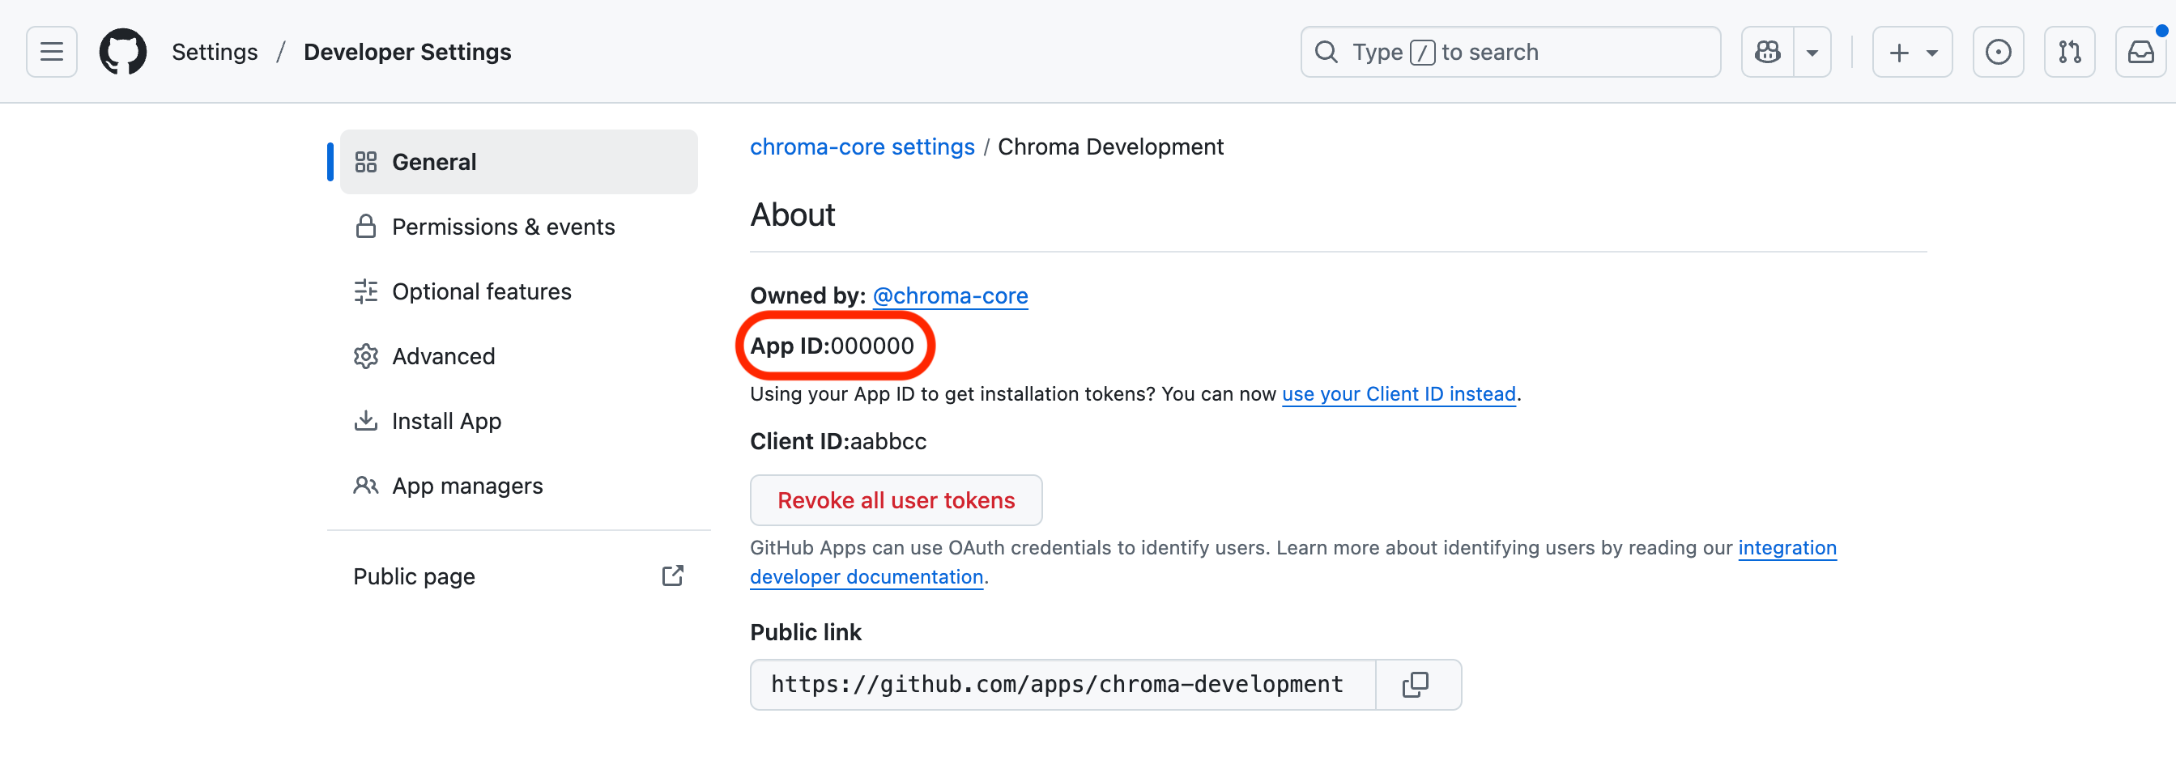This screenshot has width=2176, height=773.
Task: Open the notifications inbox icon
Action: point(2140,52)
